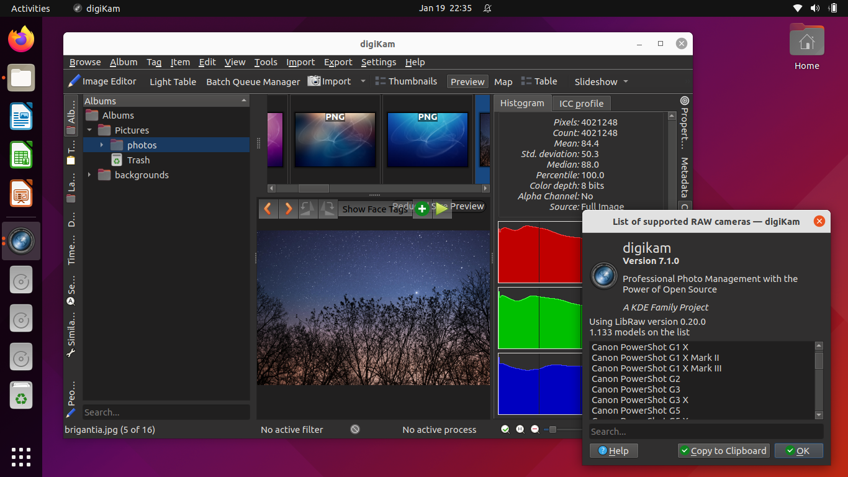This screenshot has height=477, width=848.
Task: Open the Tags left sidebar tab
Action: tap(71, 153)
